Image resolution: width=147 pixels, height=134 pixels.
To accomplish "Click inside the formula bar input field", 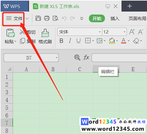I will pyautogui.click(x=119, y=58).
